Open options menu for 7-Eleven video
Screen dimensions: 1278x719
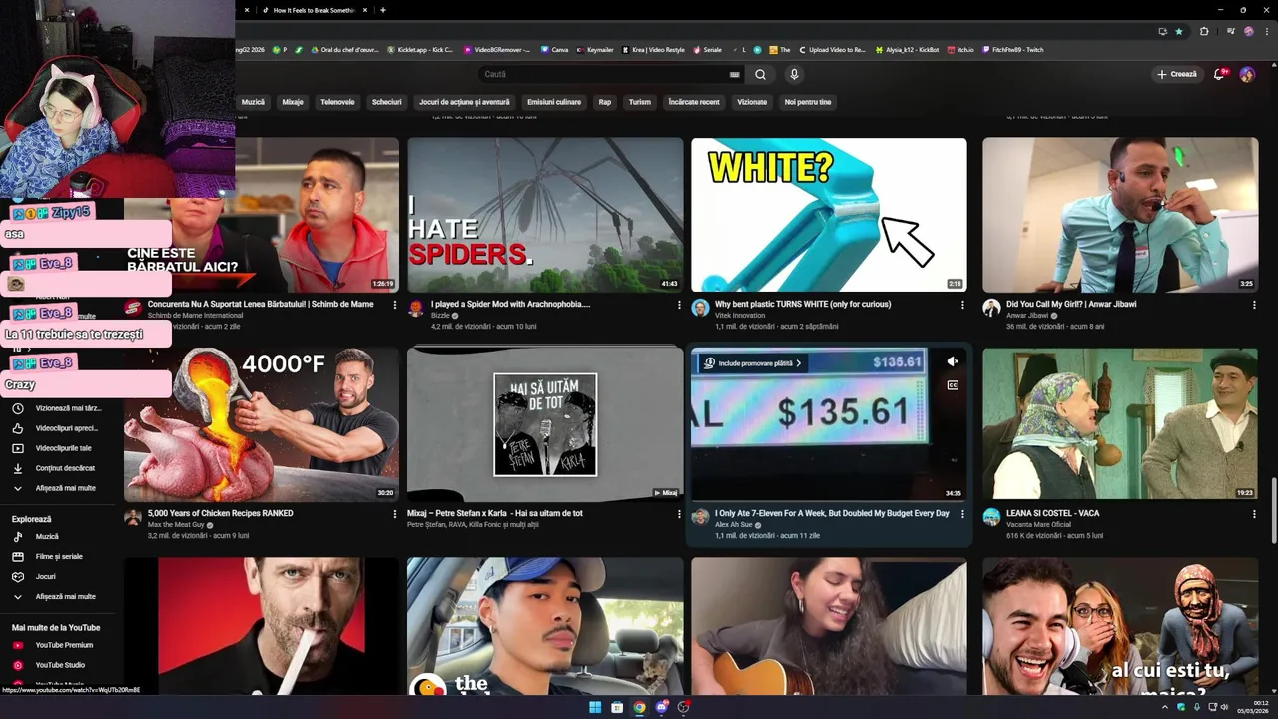[962, 514]
